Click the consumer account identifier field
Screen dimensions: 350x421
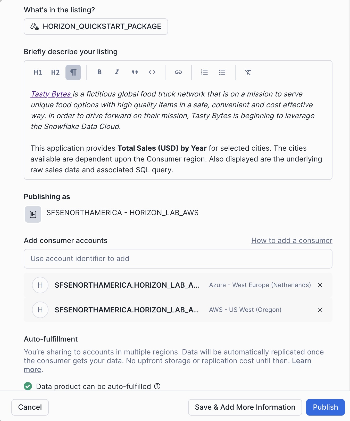178,259
